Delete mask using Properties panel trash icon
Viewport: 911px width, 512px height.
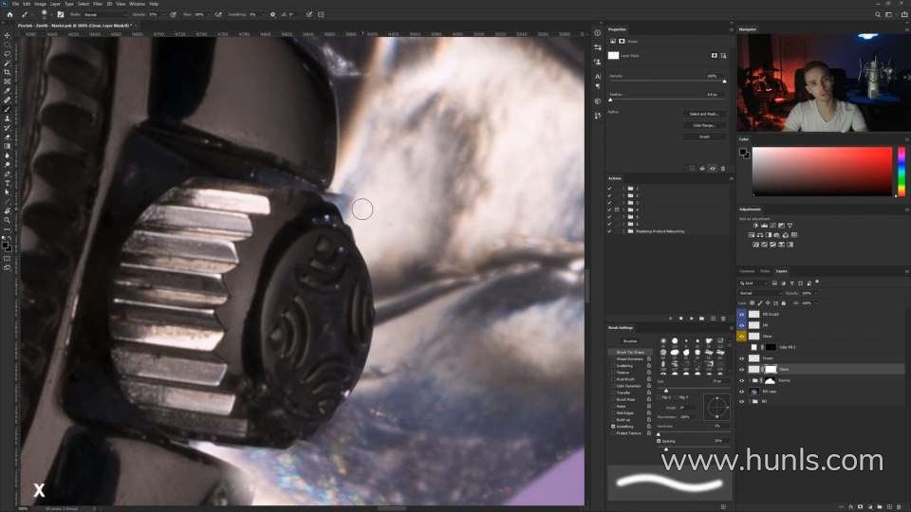pos(724,169)
